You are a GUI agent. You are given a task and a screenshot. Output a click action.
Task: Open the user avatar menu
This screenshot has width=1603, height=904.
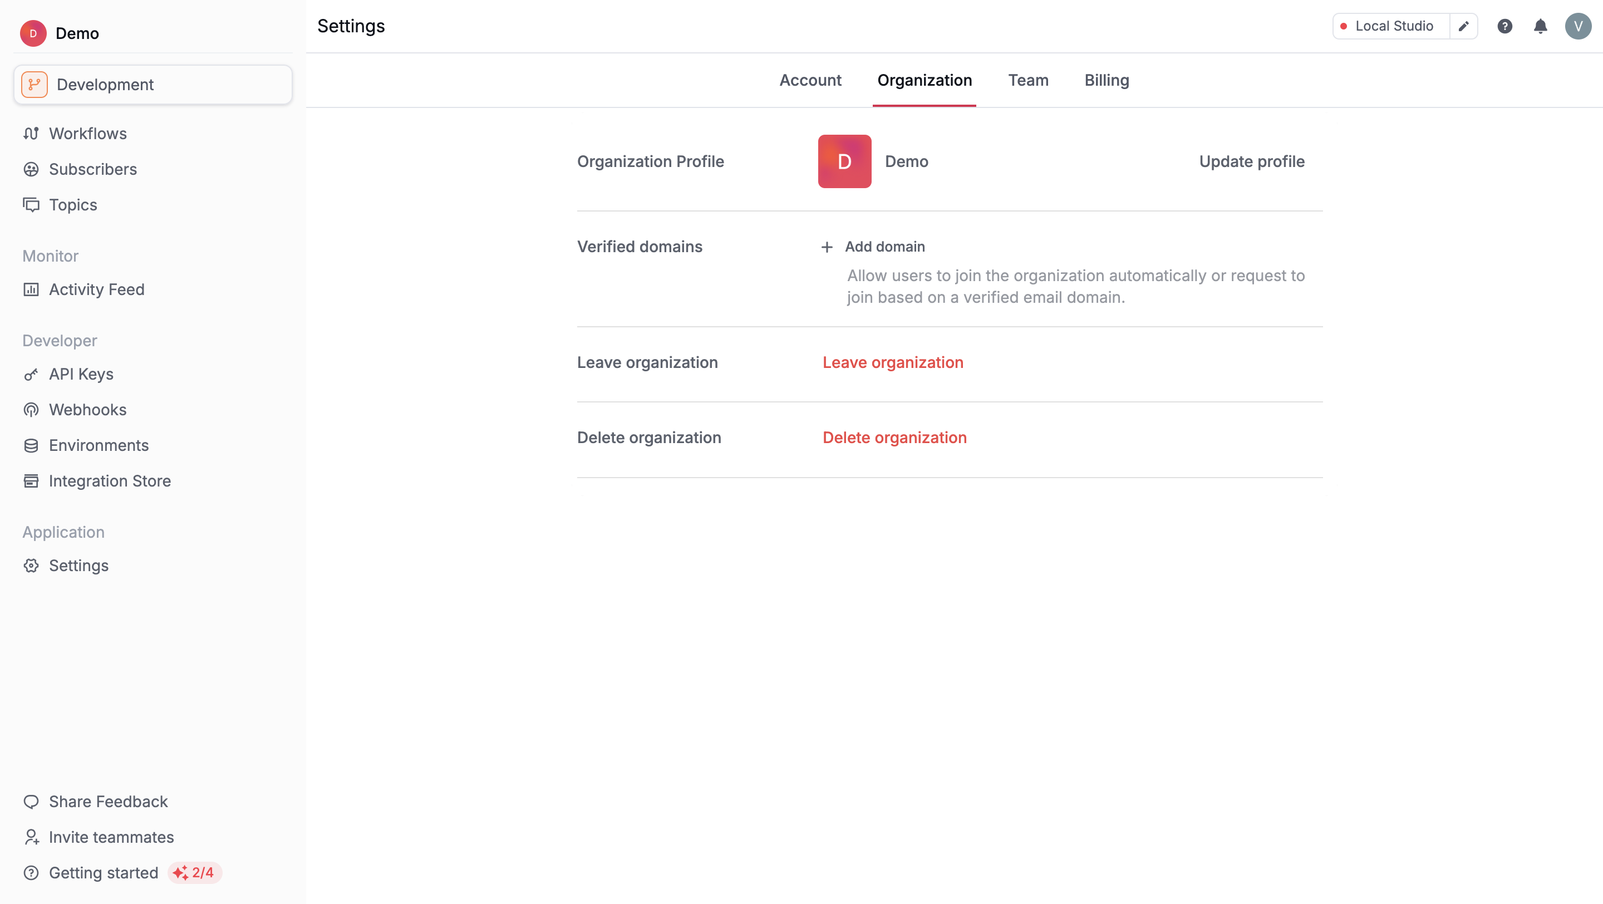1578,26
